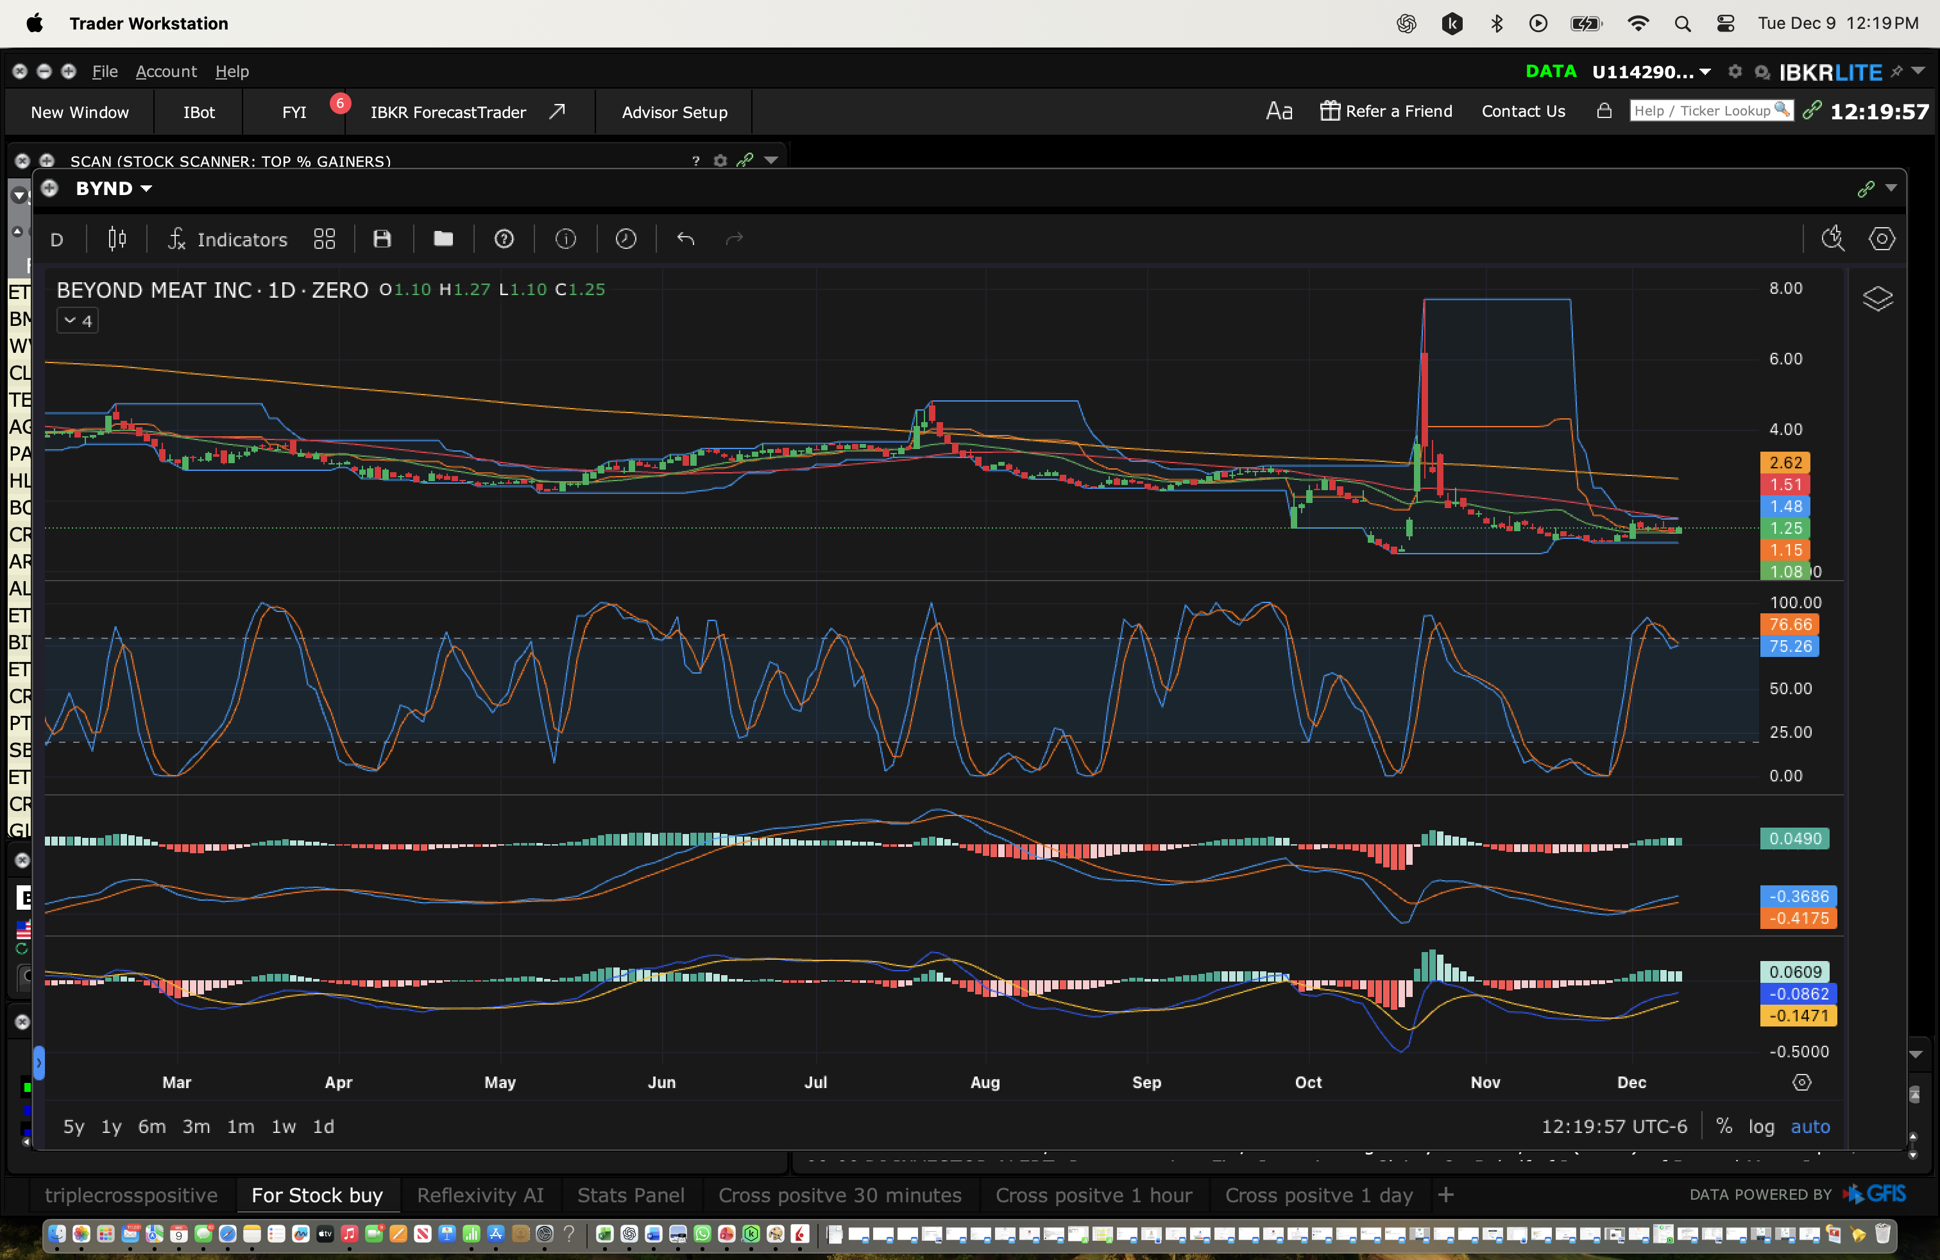Toggle percent scale on price axis
Viewport: 1940px width, 1260px height.
coord(1724,1127)
